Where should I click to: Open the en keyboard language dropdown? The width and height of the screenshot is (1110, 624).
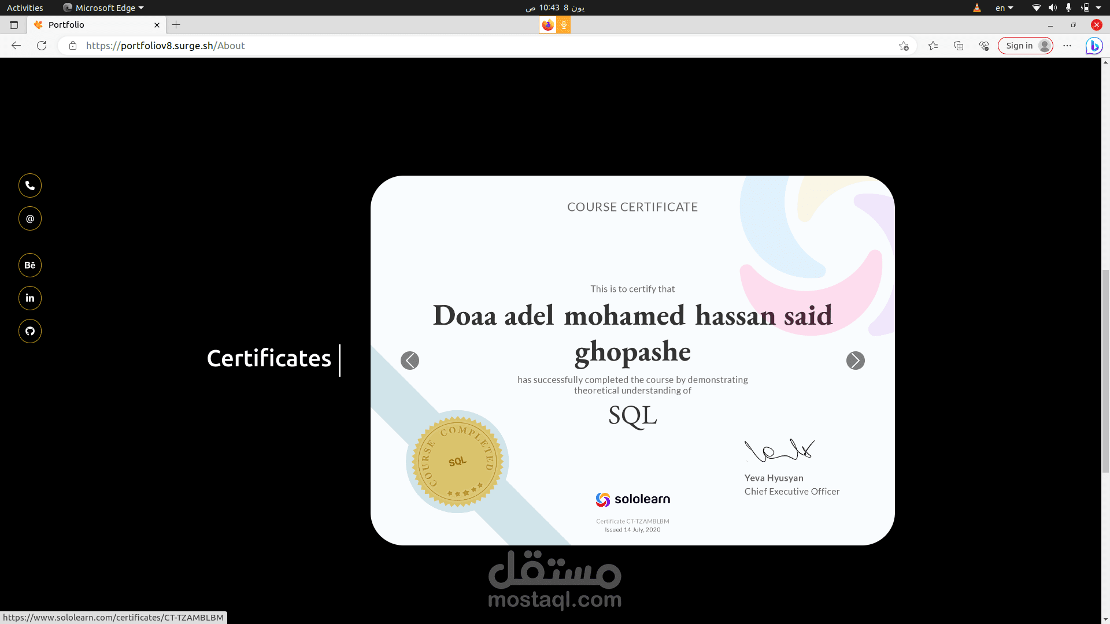1004,8
